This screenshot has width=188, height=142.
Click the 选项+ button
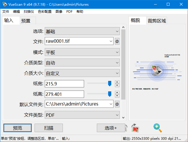click(111, 128)
